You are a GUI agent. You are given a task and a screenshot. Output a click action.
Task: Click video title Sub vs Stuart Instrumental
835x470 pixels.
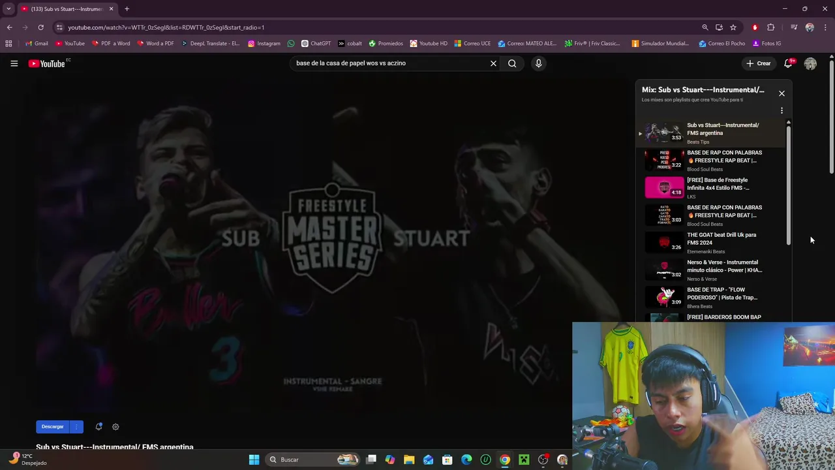(x=115, y=447)
